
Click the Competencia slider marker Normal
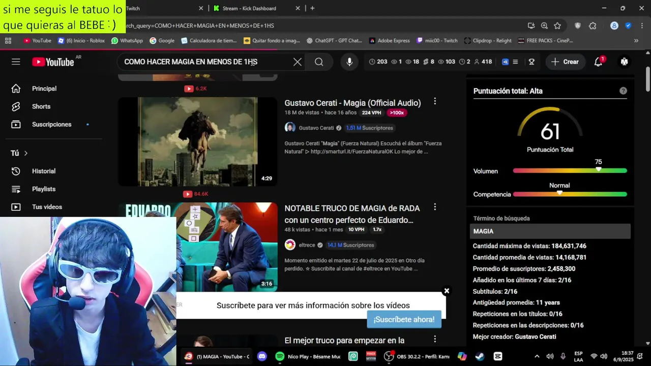559,193
